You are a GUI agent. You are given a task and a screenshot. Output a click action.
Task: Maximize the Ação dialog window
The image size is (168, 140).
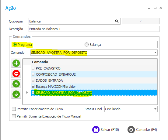(x=155, y=8)
